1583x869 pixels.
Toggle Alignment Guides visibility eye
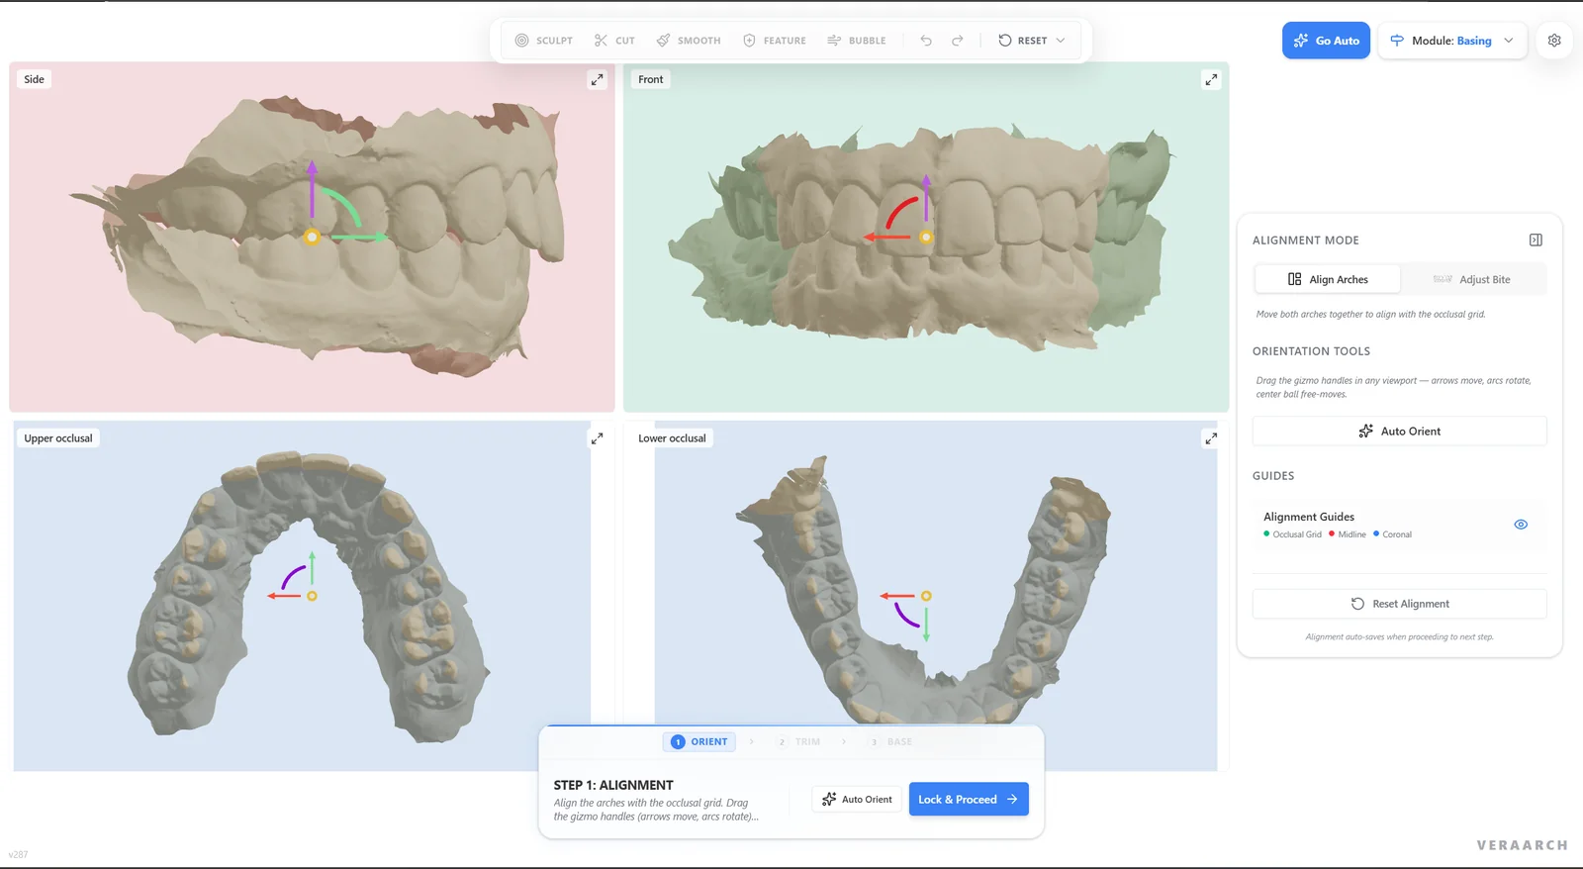(x=1521, y=525)
